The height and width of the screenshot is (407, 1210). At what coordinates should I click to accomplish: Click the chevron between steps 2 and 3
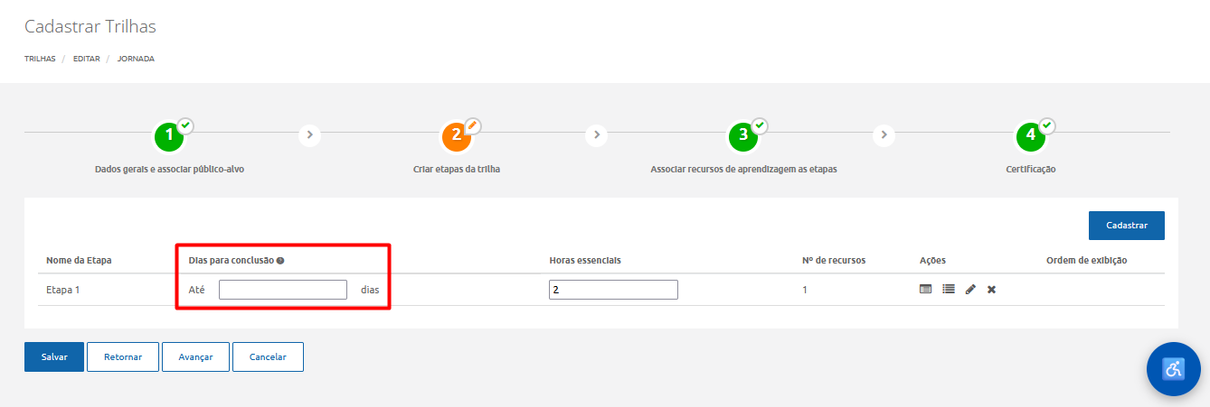click(x=596, y=134)
